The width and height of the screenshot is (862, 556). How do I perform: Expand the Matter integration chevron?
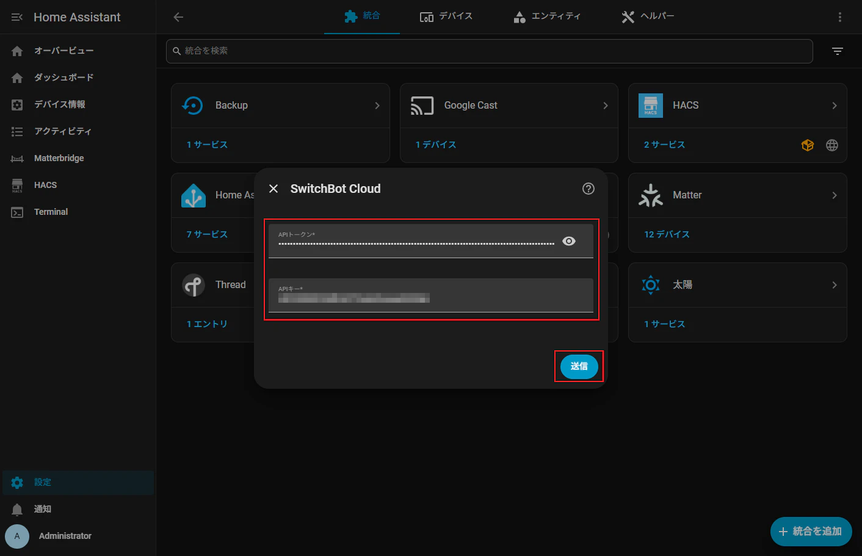pyautogui.click(x=835, y=195)
